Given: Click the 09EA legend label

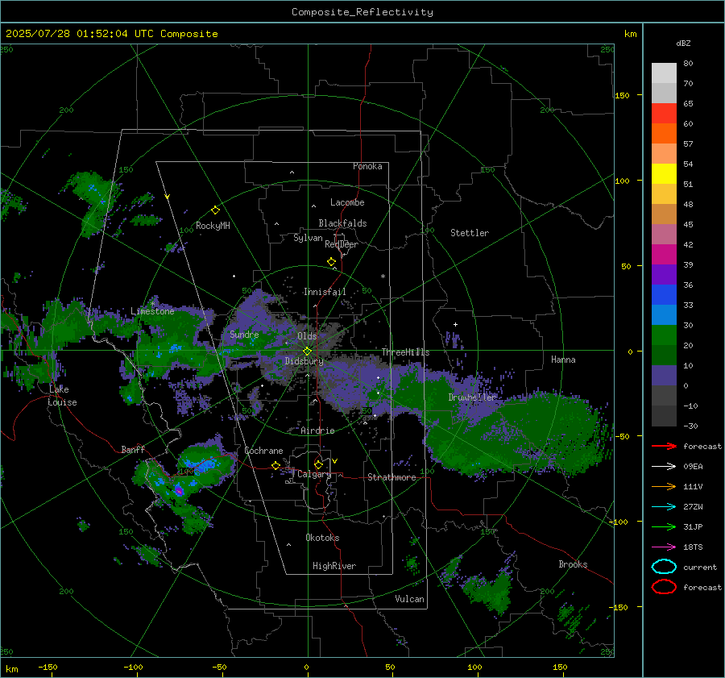Looking at the screenshot, I should point(693,467).
